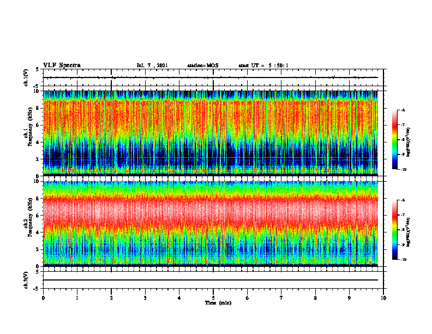
Task: Click time axis tick label "3"
Action: point(145,298)
